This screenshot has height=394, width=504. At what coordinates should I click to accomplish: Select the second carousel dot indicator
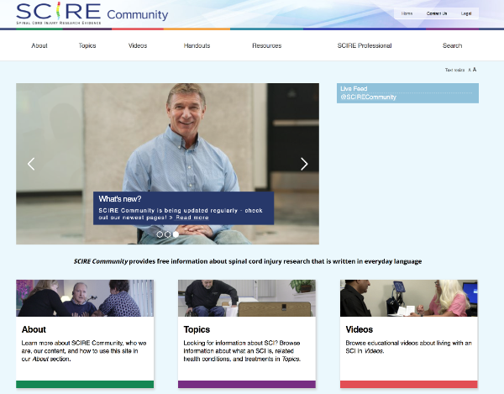point(167,234)
